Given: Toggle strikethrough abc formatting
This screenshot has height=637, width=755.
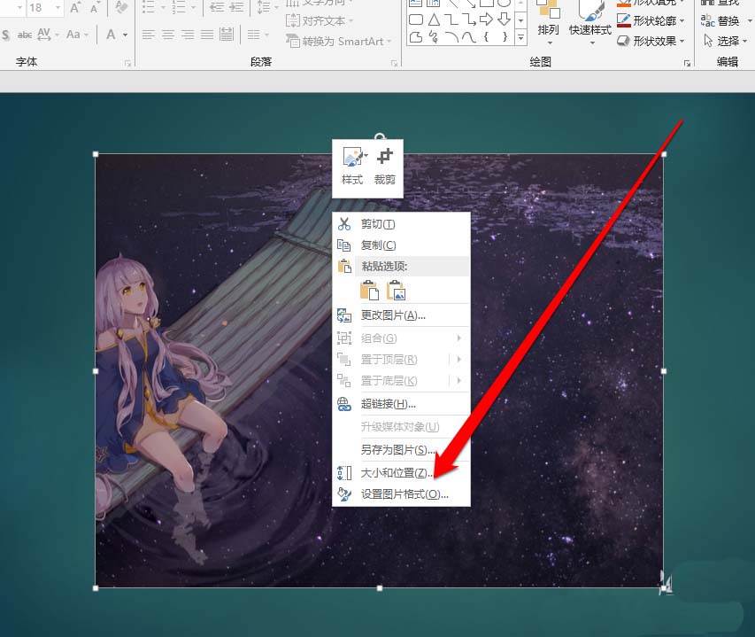Looking at the screenshot, I should click(x=25, y=35).
